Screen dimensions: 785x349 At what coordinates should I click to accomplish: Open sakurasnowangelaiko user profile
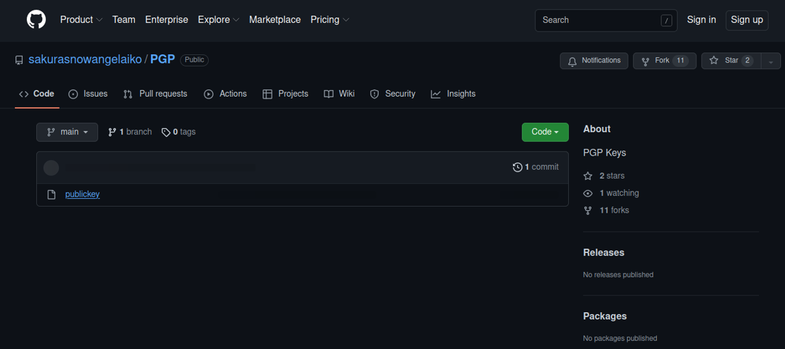point(85,60)
